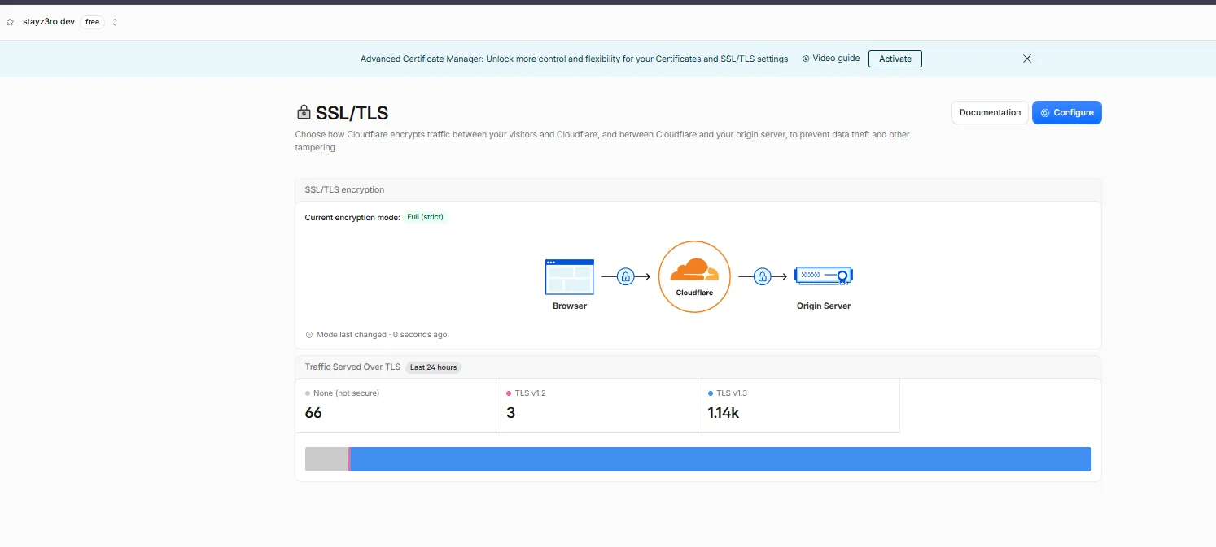Click the lock between Browser and Cloudflare
This screenshot has width=1216, height=547.
[626, 276]
